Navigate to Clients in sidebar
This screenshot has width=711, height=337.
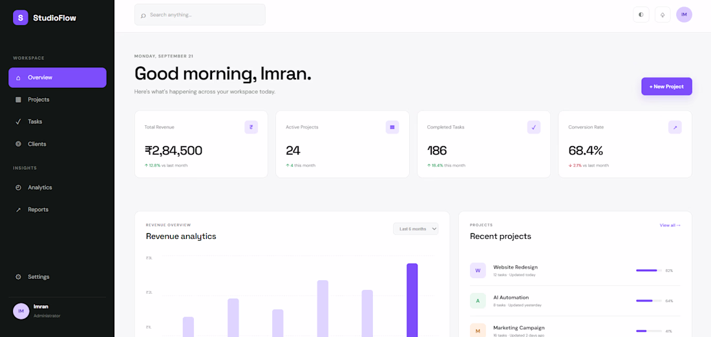(58, 144)
